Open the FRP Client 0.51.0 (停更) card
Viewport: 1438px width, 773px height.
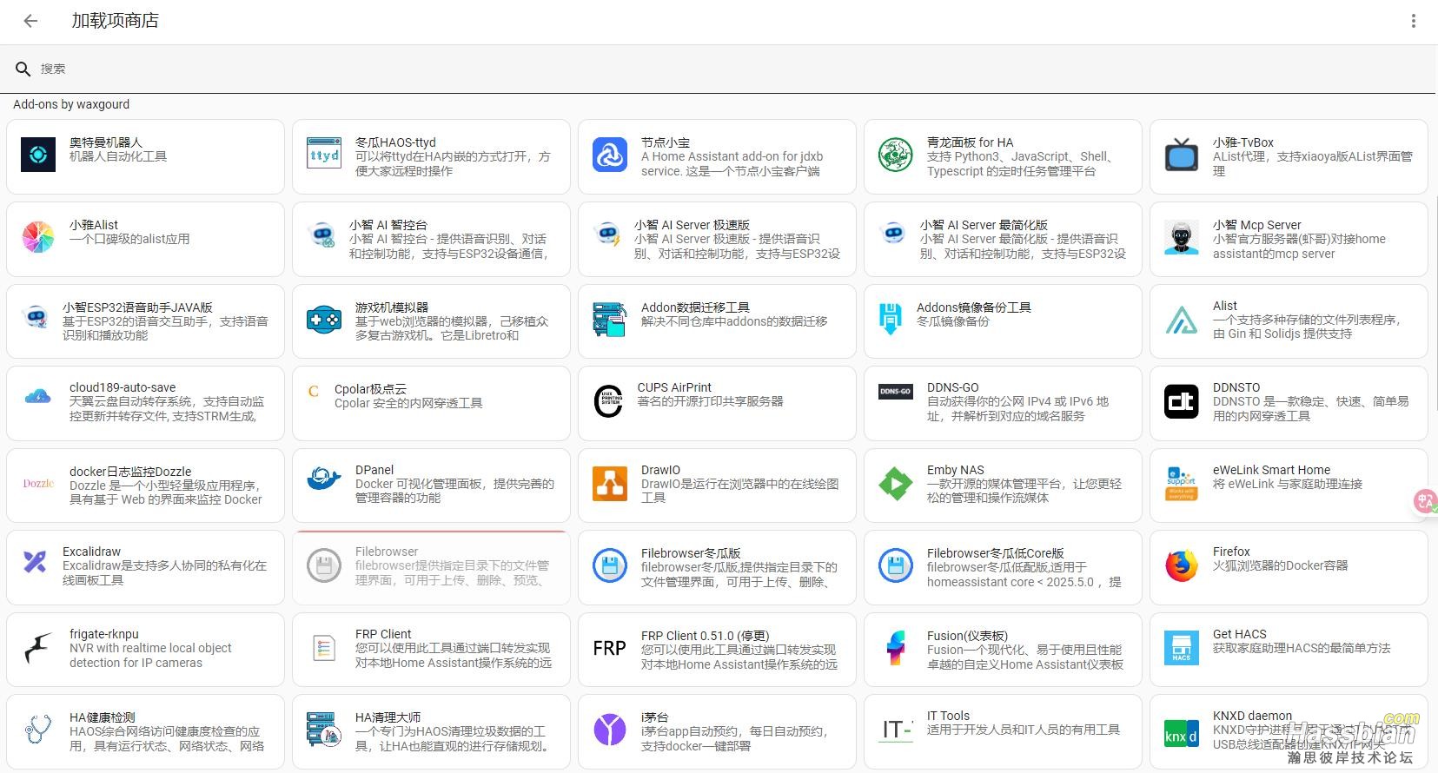(717, 650)
